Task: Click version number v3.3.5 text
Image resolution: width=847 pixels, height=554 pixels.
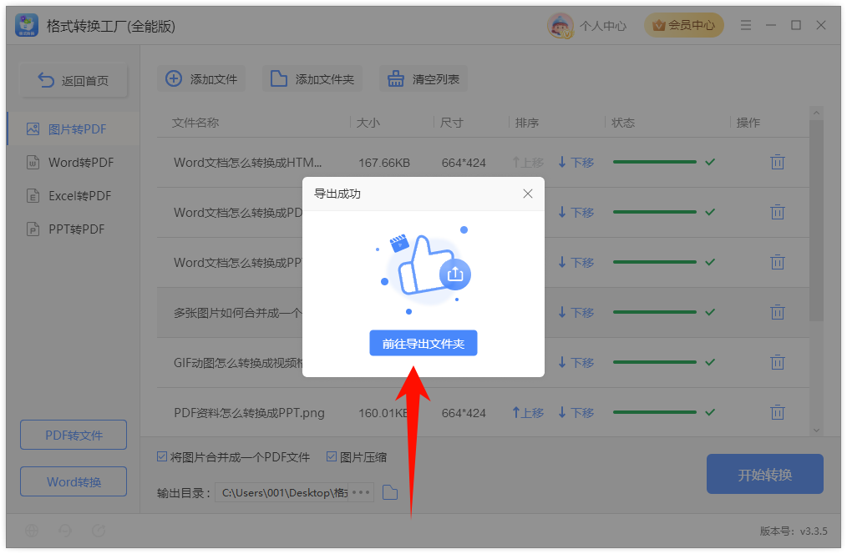Action: point(814,531)
